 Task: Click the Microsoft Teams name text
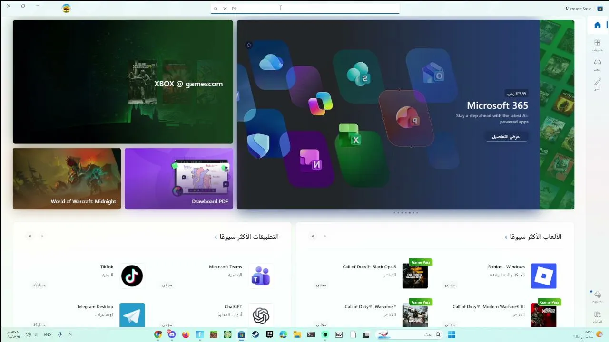[226, 267]
